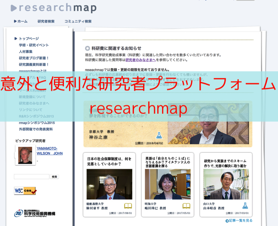Click the W3C CSS validation badge
Viewport: 278px width, 226px height.
click(25, 191)
